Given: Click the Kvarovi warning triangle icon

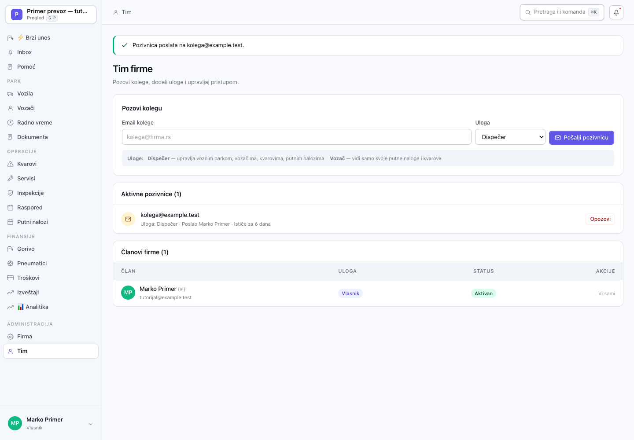Looking at the screenshot, I should pyautogui.click(x=10, y=164).
